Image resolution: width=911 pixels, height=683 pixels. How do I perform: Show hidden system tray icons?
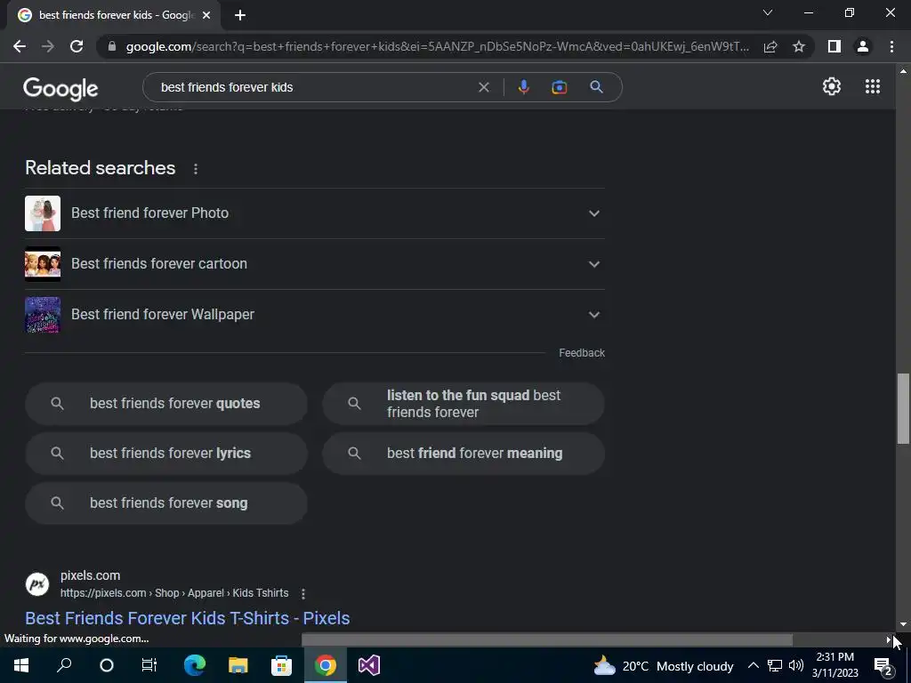pos(753,665)
